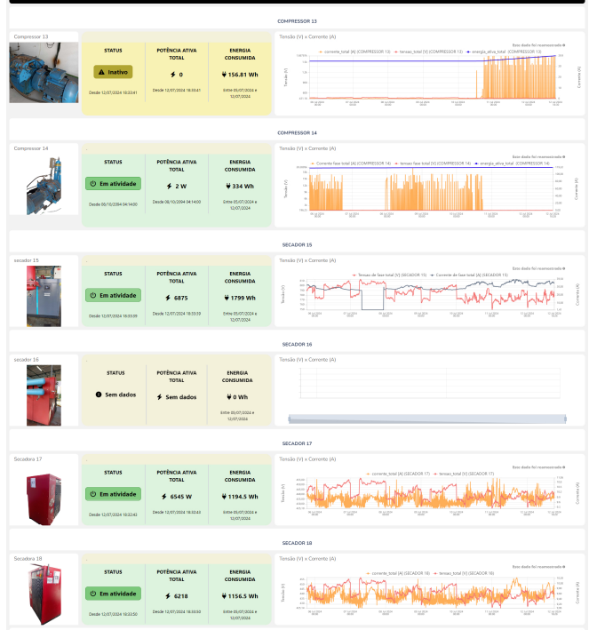Toggle Tensao de fase total SECADOR 15 series

pyautogui.click(x=389, y=275)
